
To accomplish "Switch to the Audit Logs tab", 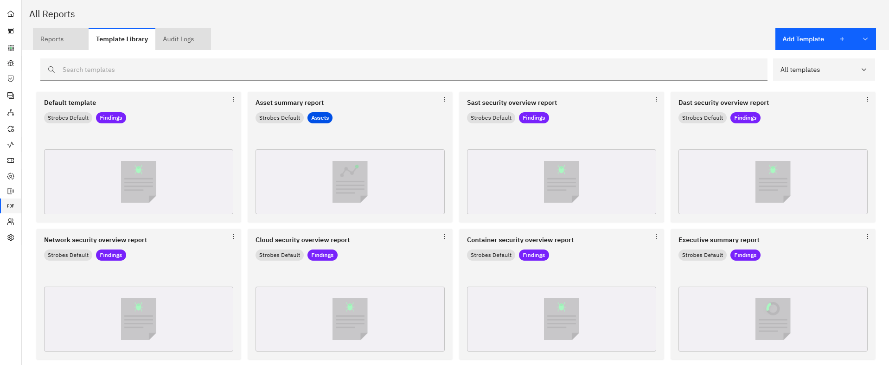I will click(x=183, y=39).
